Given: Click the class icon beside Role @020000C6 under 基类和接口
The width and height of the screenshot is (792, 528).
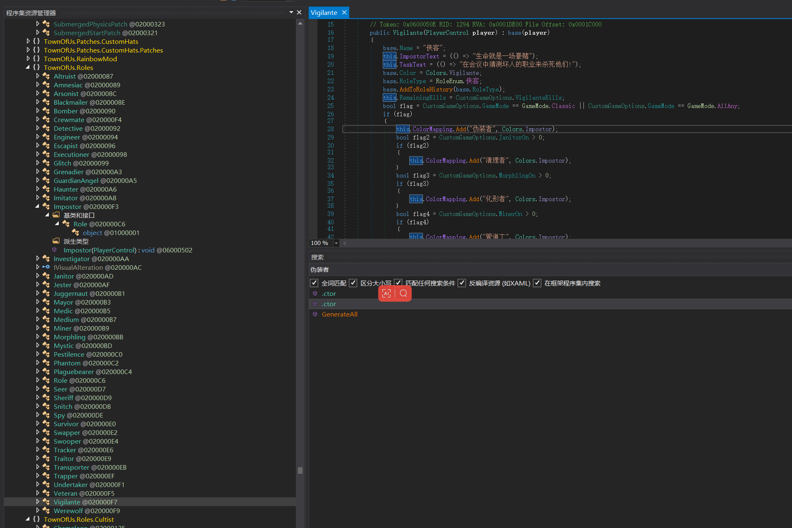Looking at the screenshot, I should 66,224.
